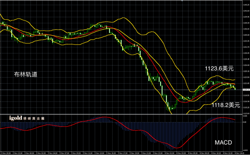Click the MACD lowest trough near 4 Nov 03:00
The width and height of the screenshot is (250, 155).
coord(176,147)
